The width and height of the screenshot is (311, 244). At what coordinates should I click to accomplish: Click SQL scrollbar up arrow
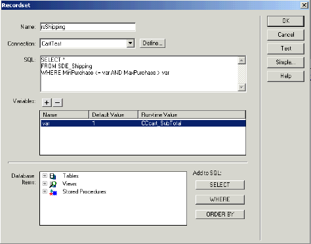tap(241, 60)
